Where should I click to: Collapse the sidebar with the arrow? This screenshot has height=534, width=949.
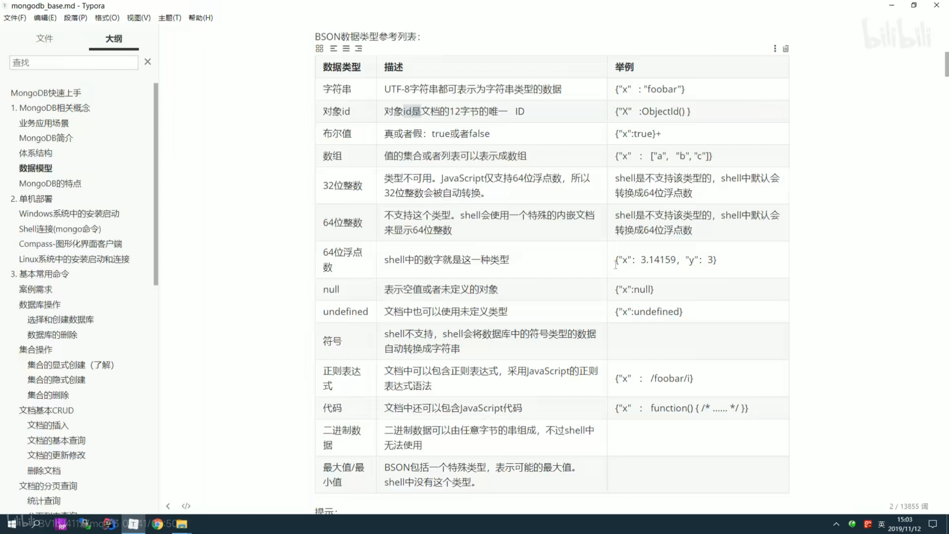[168, 506]
